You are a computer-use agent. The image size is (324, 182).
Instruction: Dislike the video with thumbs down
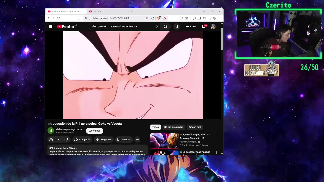coord(66,140)
